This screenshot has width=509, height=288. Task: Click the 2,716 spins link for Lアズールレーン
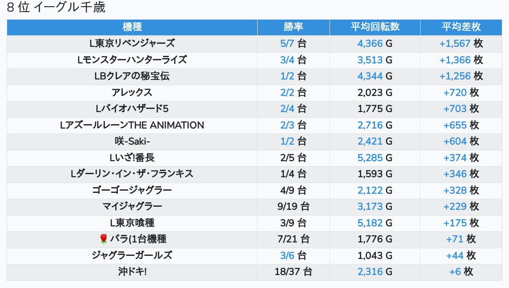(x=370, y=125)
